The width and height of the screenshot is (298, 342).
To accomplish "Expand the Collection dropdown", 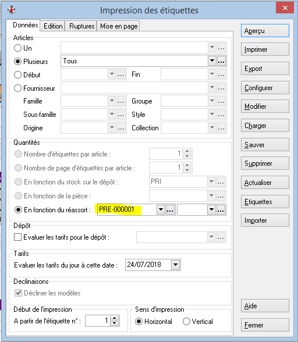I will 212,128.
